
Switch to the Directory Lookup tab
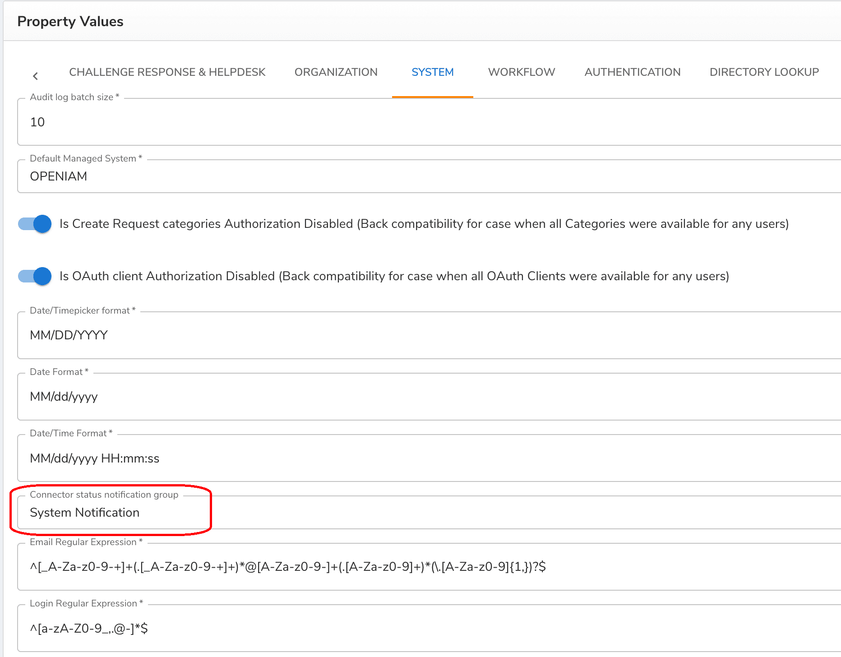764,72
